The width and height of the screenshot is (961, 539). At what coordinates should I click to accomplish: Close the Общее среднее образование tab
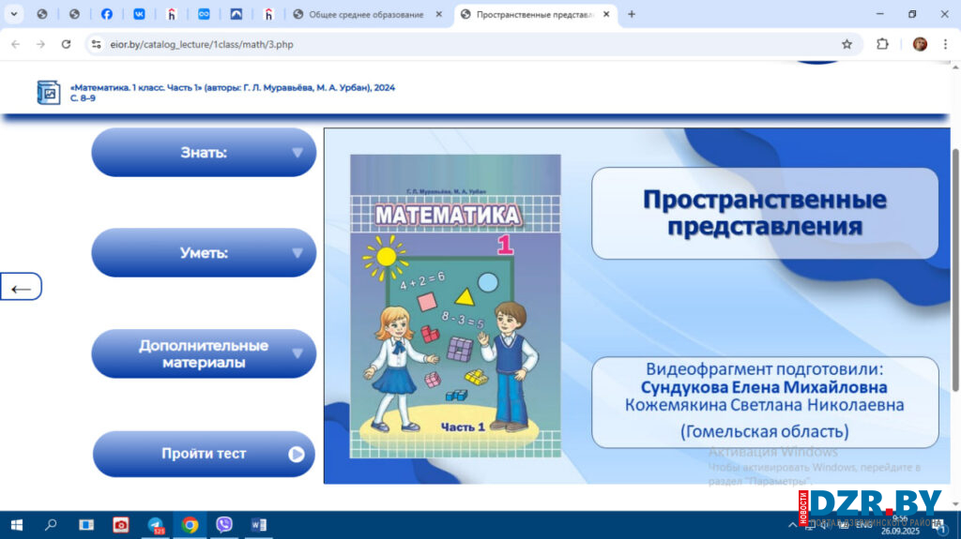(x=439, y=14)
